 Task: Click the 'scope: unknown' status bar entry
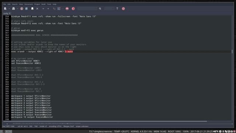pos(82,126)
